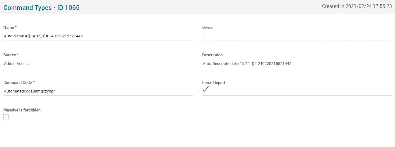Click the Description label
This screenshot has width=395, height=147.
(212, 55)
